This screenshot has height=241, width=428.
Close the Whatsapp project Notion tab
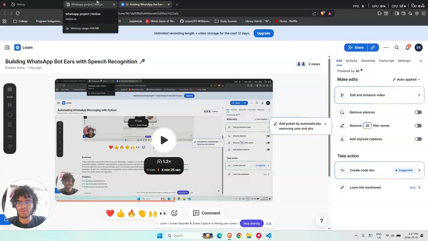click(x=114, y=4)
